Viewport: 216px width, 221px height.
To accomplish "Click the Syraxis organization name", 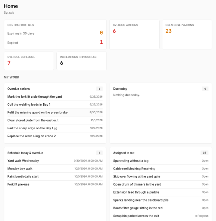I will click(x=9, y=12).
